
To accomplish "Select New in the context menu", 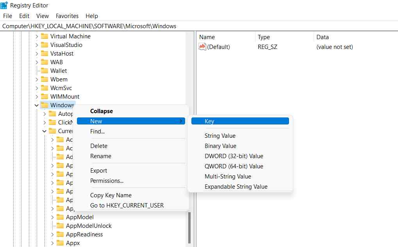I will coord(131,121).
